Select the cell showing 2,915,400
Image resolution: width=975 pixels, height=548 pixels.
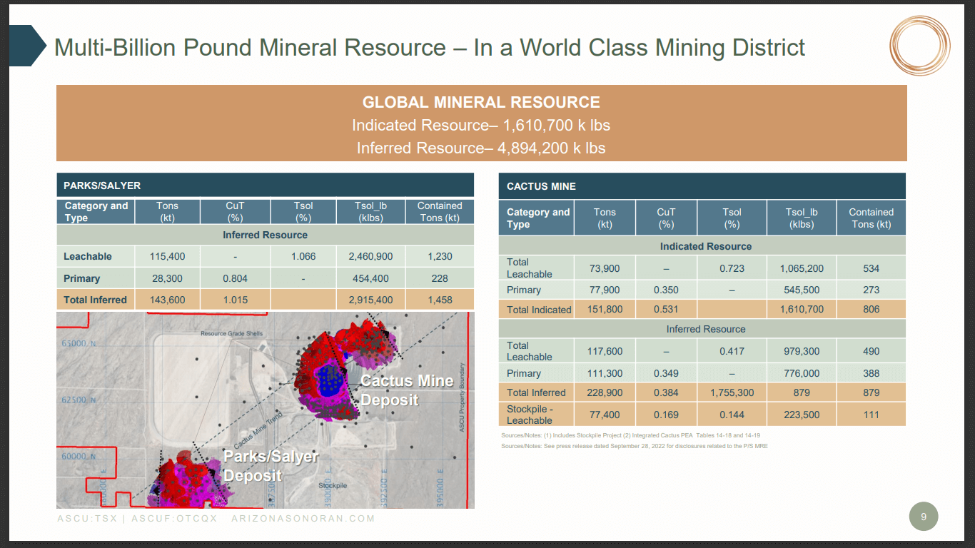[x=370, y=300]
